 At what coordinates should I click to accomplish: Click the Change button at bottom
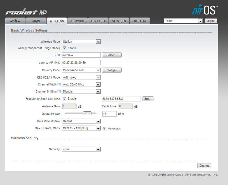pyautogui.click(x=204, y=166)
